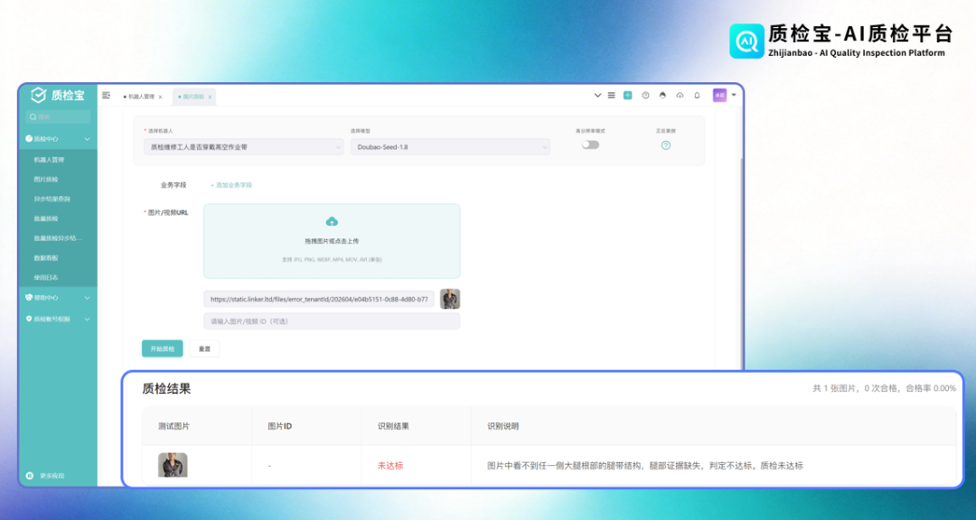Click the 图片/视频 ID optional input
This screenshot has width=976, height=520.
[332, 321]
